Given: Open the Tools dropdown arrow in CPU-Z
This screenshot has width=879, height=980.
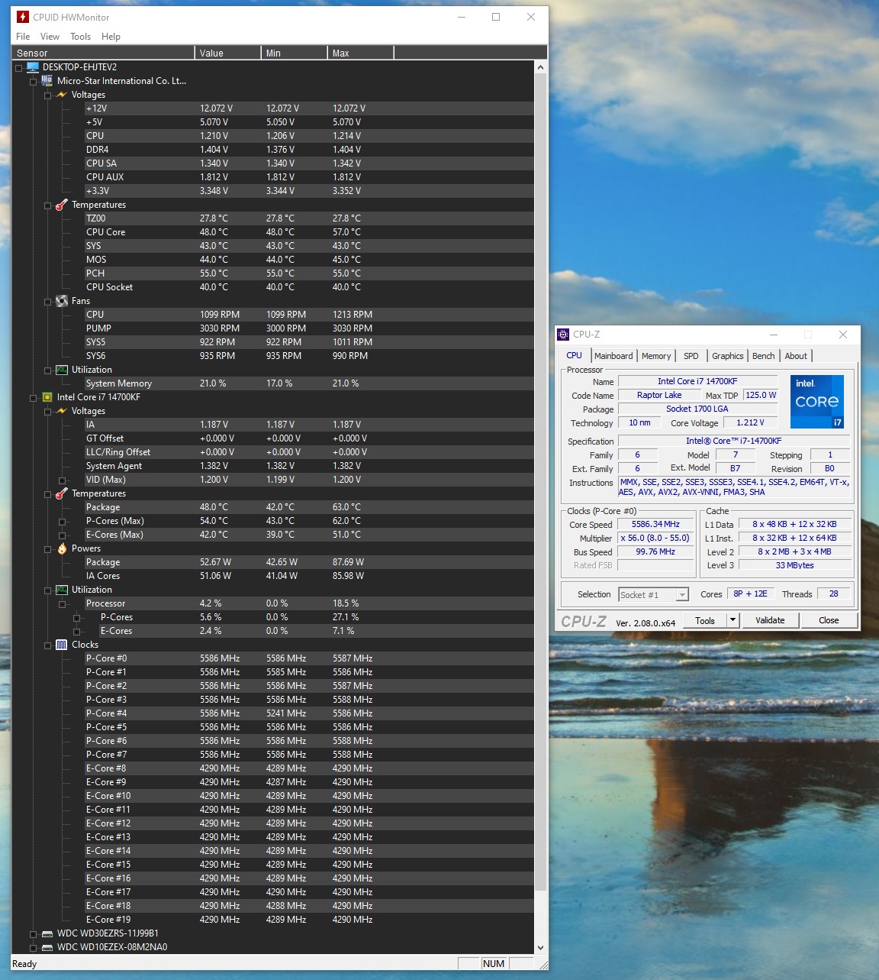Looking at the screenshot, I should [x=732, y=620].
